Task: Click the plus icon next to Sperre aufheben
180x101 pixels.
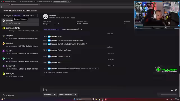Action: pyautogui.click(x=75, y=95)
